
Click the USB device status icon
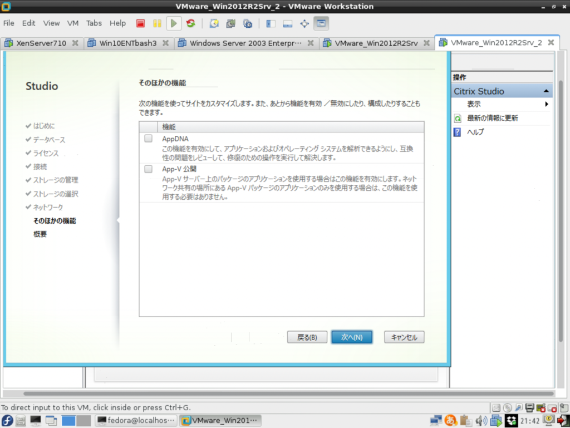click(x=552, y=408)
